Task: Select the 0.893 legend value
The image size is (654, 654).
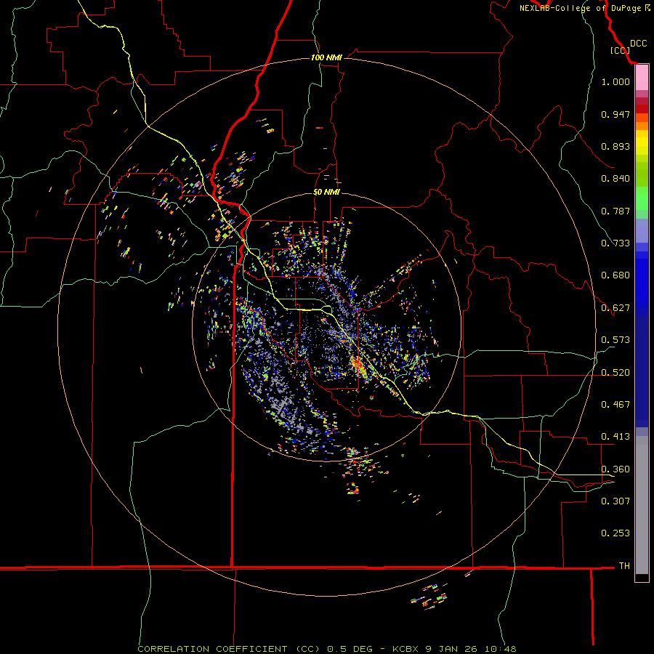Action: (615, 146)
